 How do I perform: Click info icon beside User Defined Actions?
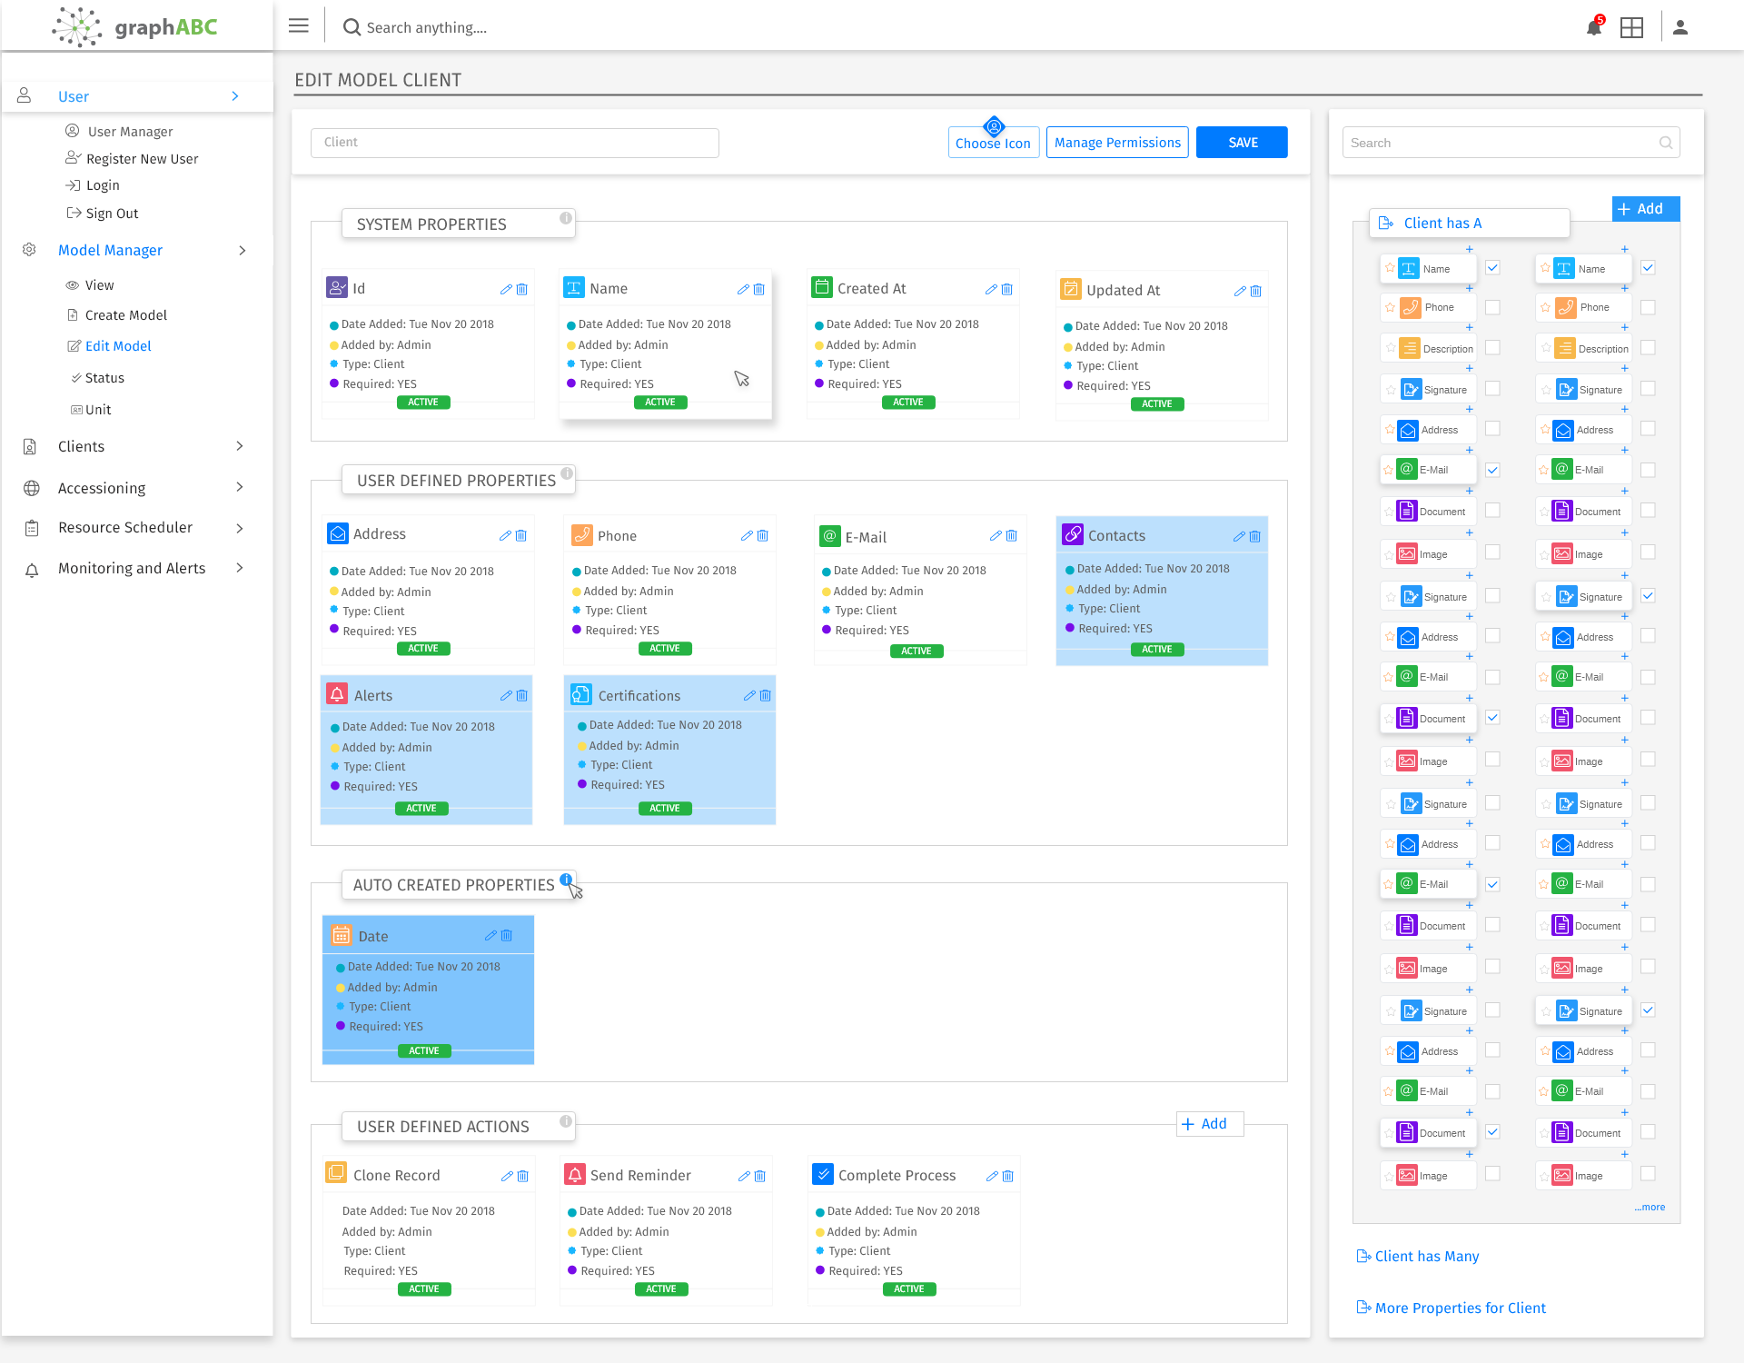pos(566,1121)
